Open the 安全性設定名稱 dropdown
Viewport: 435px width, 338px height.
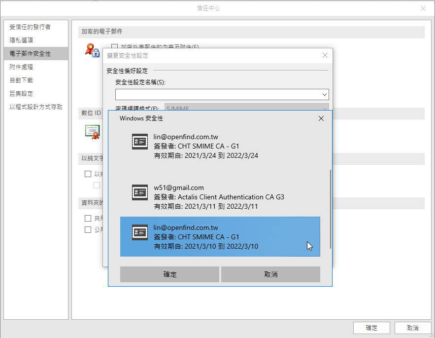click(x=324, y=94)
